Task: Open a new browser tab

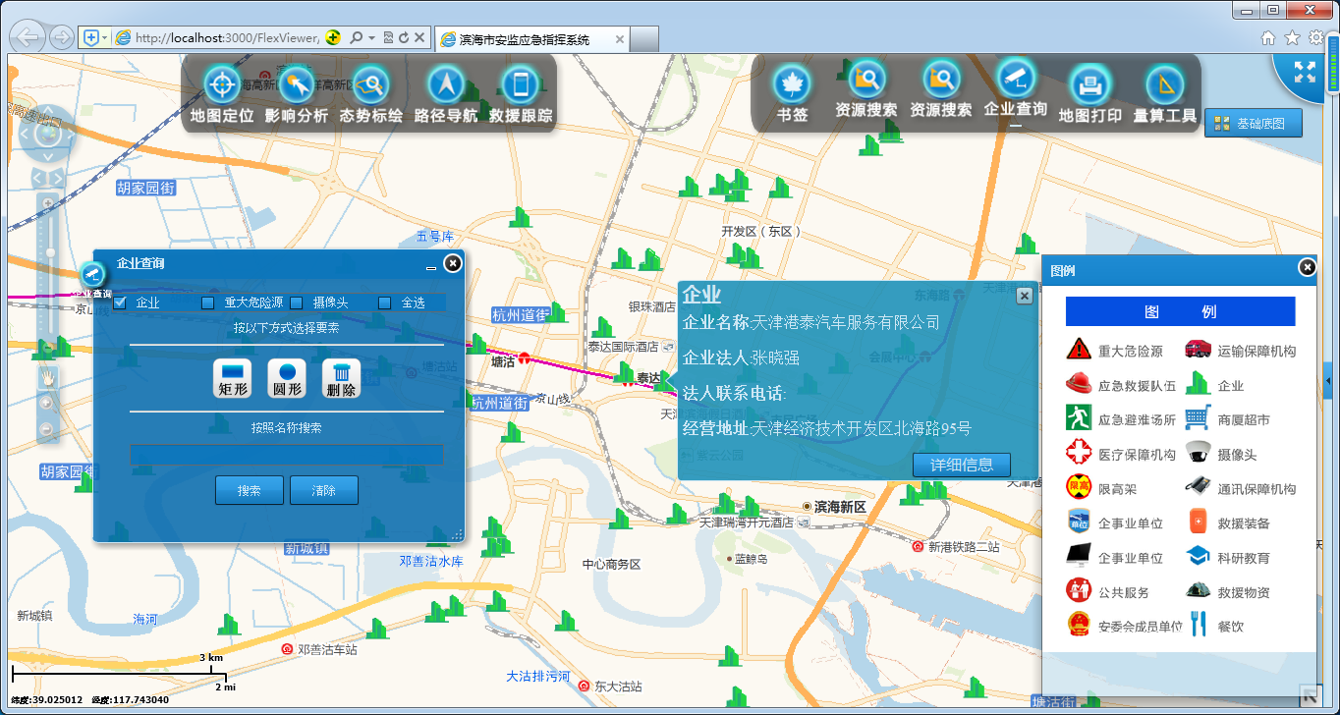Action: click(644, 39)
